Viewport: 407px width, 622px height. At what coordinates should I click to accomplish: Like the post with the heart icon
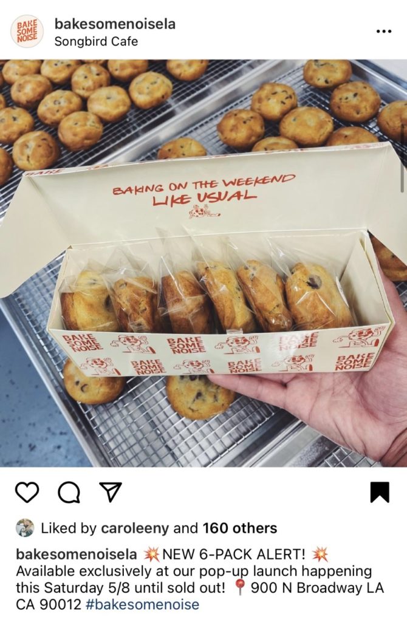click(x=27, y=492)
